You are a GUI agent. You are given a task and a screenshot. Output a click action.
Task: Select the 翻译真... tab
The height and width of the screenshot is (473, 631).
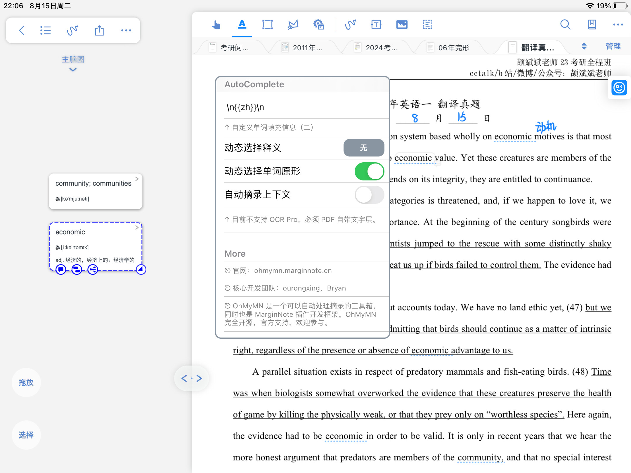click(x=532, y=48)
